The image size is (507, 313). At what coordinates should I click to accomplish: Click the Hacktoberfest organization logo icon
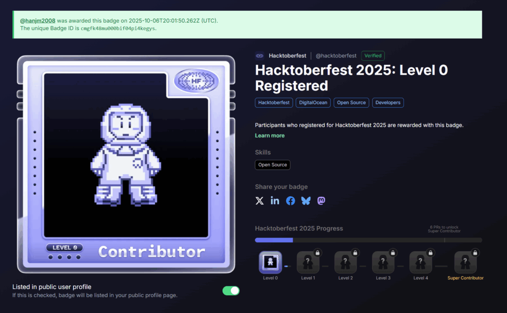(259, 55)
